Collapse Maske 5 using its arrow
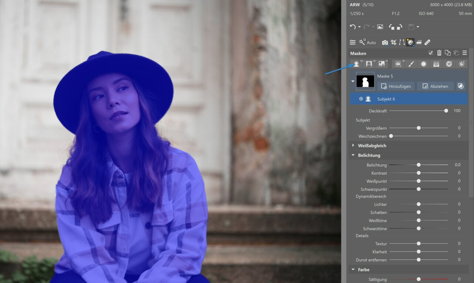This screenshot has width=474, height=283. point(353,81)
